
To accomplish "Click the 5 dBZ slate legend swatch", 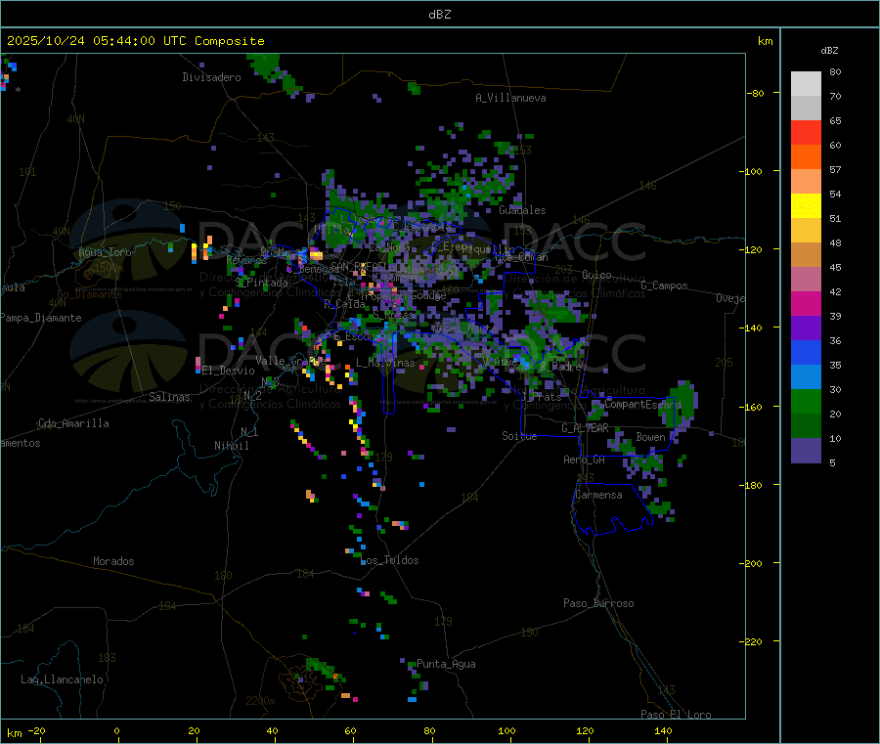I will tap(806, 451).
